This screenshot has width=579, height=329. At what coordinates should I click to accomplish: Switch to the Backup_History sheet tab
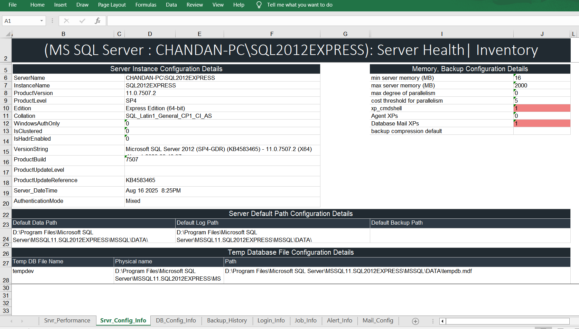click(227, 320)
